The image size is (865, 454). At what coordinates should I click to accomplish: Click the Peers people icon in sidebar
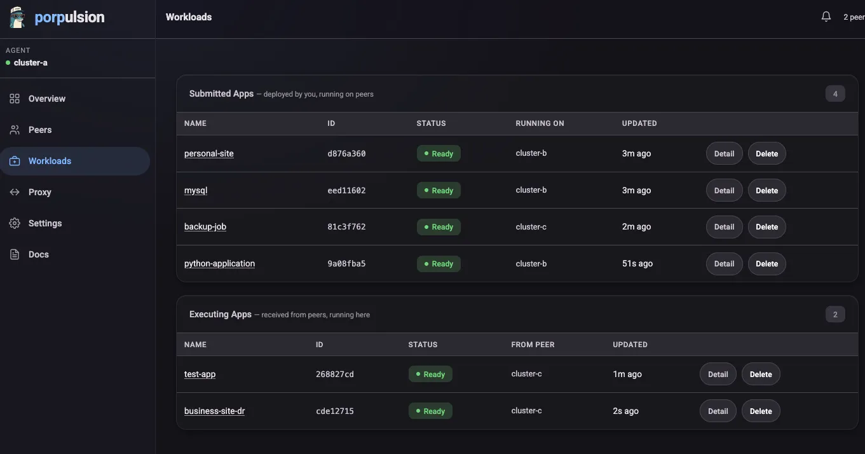(15, 130)
